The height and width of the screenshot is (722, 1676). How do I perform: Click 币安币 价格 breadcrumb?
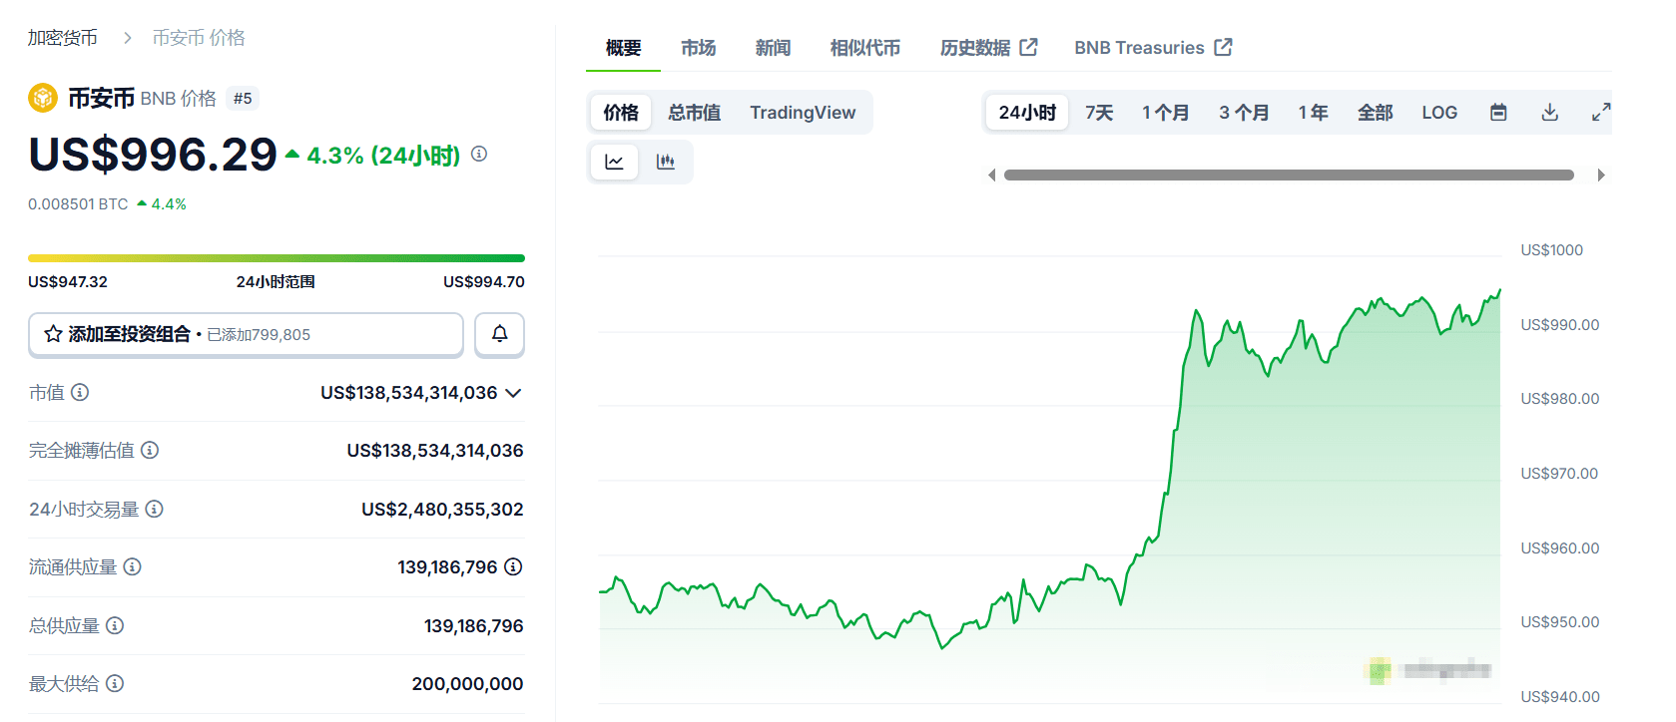(x=199, y=38)
